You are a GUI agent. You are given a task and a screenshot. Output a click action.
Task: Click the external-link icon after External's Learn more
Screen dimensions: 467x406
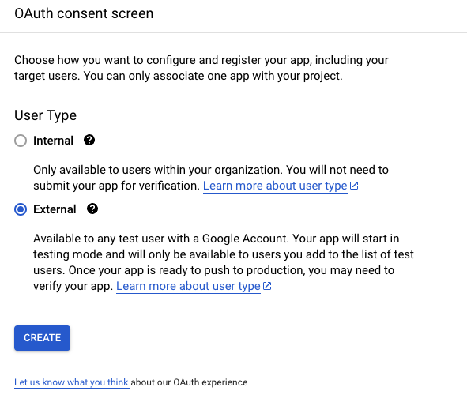click(267, 286)
